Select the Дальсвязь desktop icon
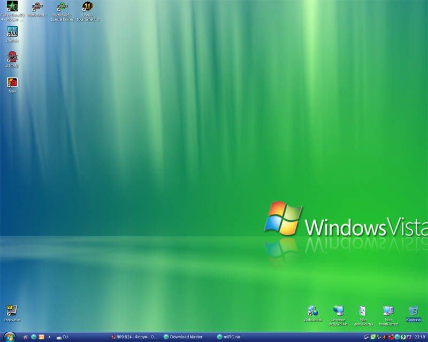The image size is (428, 342). pos(313,311)
